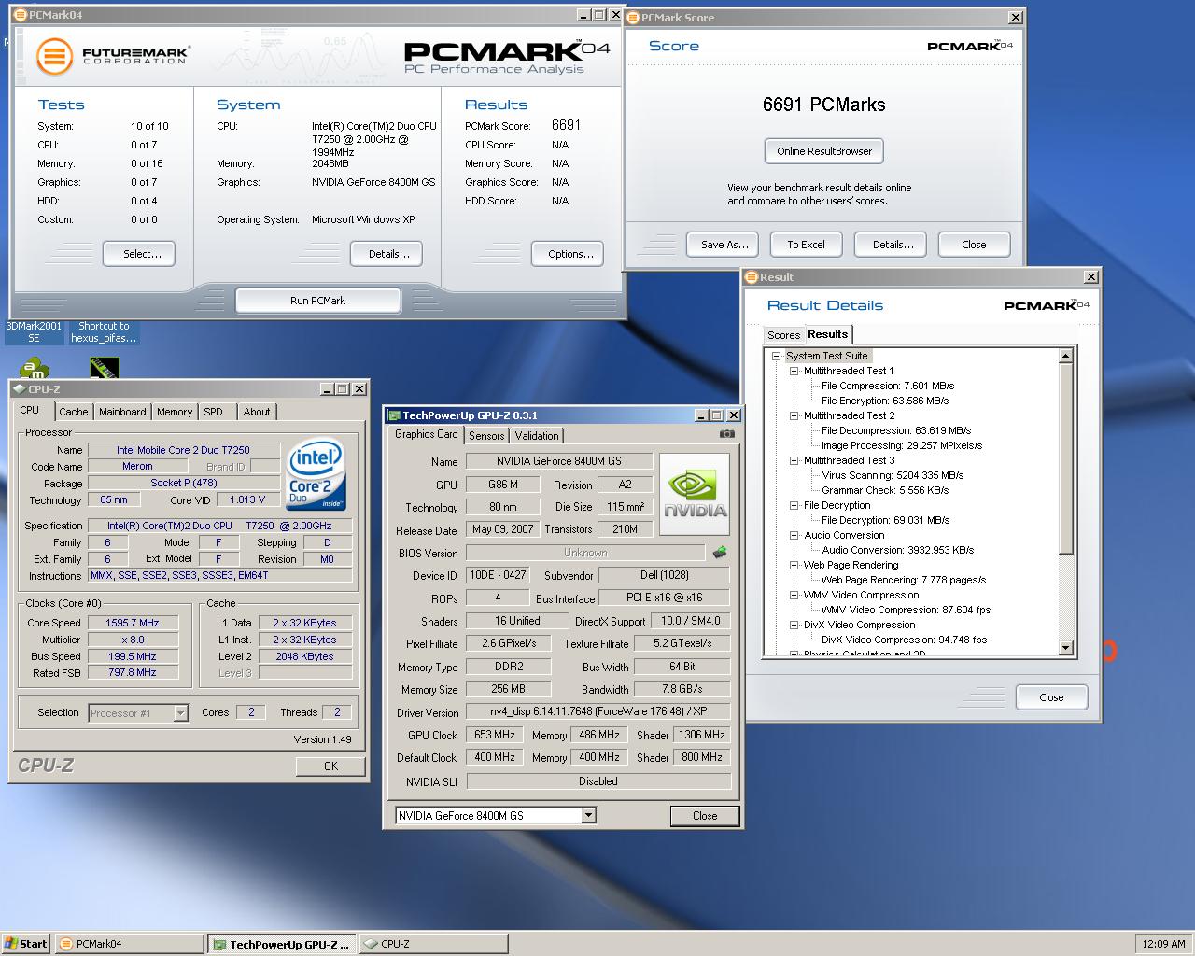The width and height of the screenshot is (1195, 956).
Task: Open the 3DMark2001 SE desktop shortcut
Action: click(34, 332)
